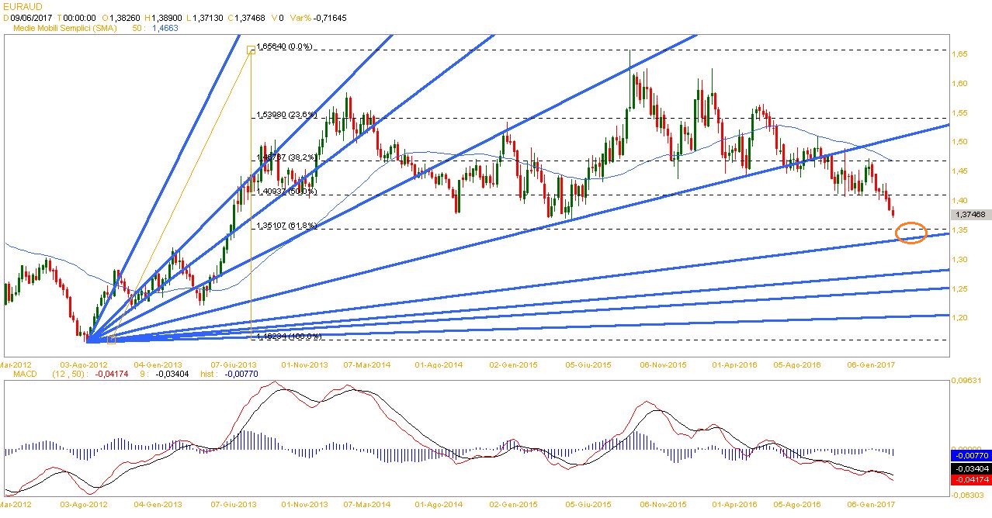Screen dimensions: 992x518
Task: Click the 1,65 value on the price axis
Action: pyautogui.click(x=961, y=54)
